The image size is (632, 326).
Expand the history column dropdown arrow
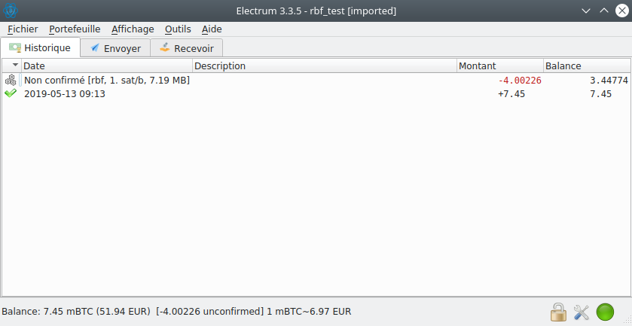(15, 66)
